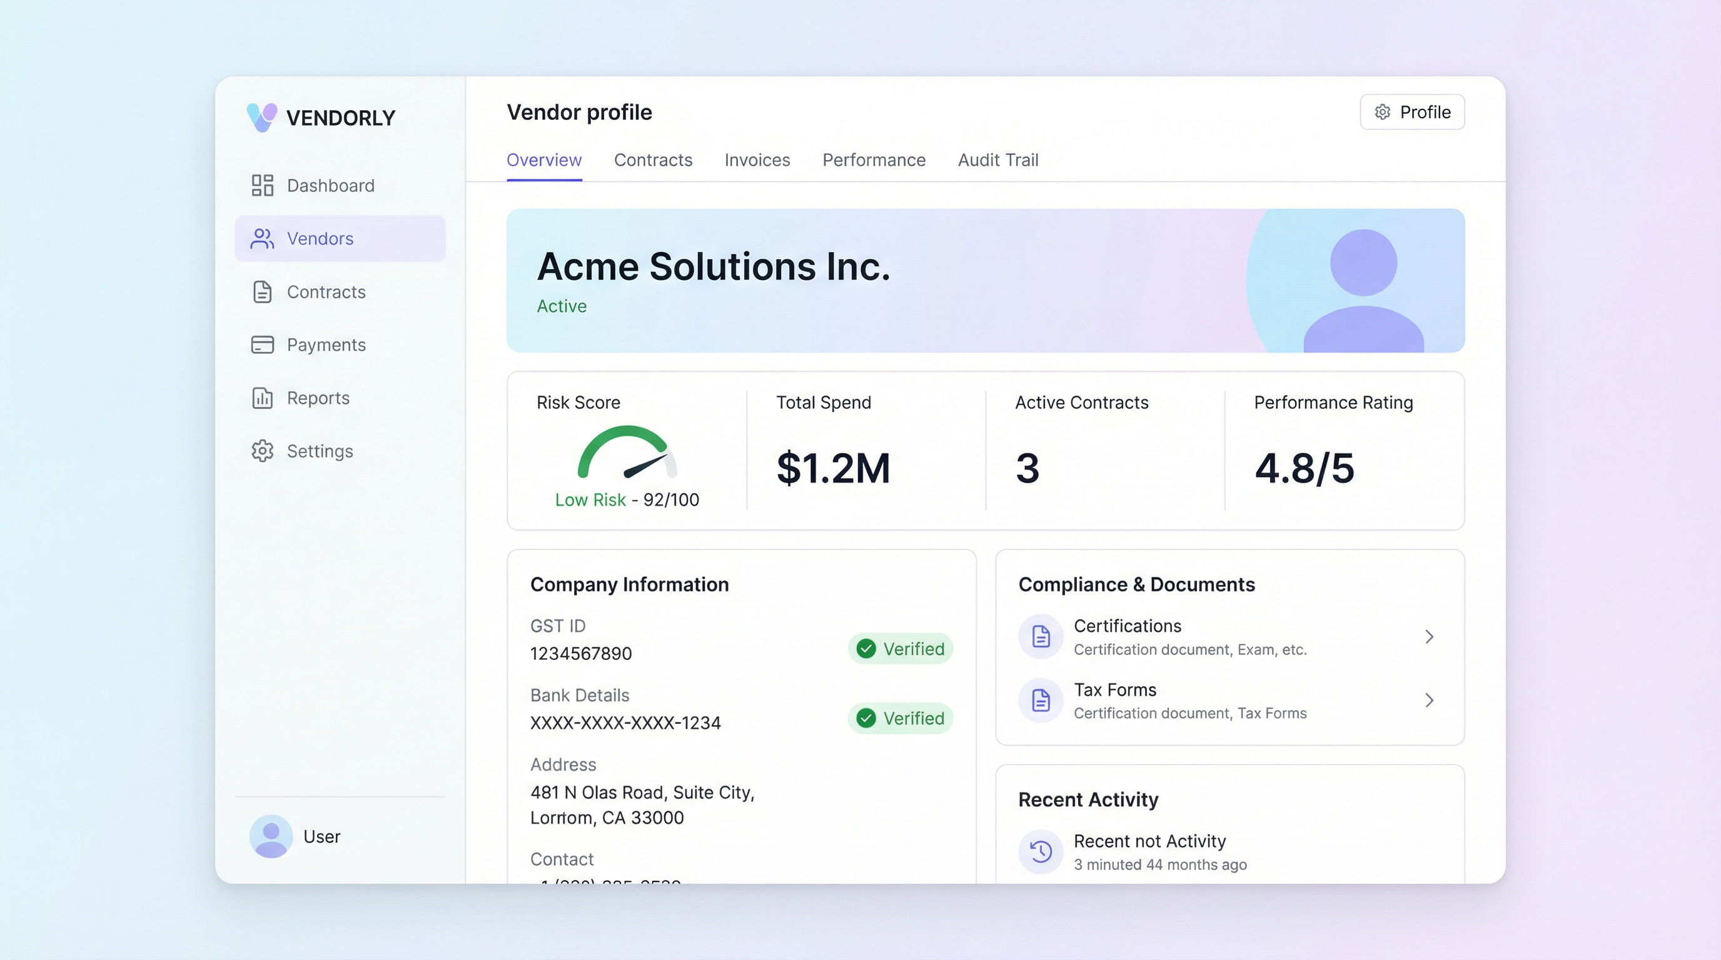This screenshot has width=1721, height=960.
Task: Switch to the Invoices tab
Action: click(x=757, y=160)
